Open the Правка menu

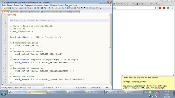pyautogui.click(x=10, y=5)
